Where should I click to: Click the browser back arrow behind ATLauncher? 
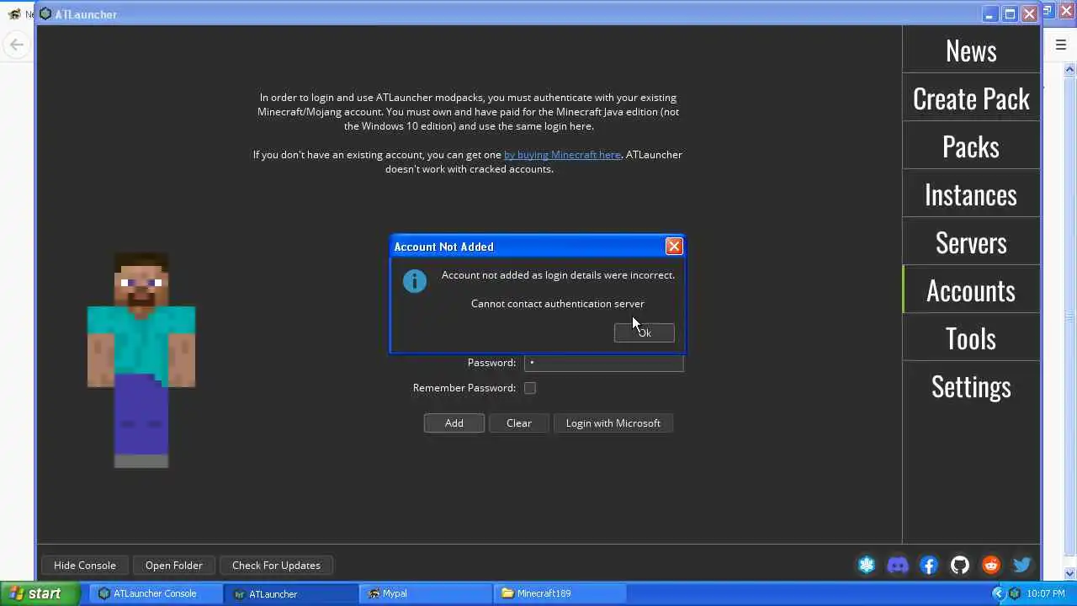(16, 45)
